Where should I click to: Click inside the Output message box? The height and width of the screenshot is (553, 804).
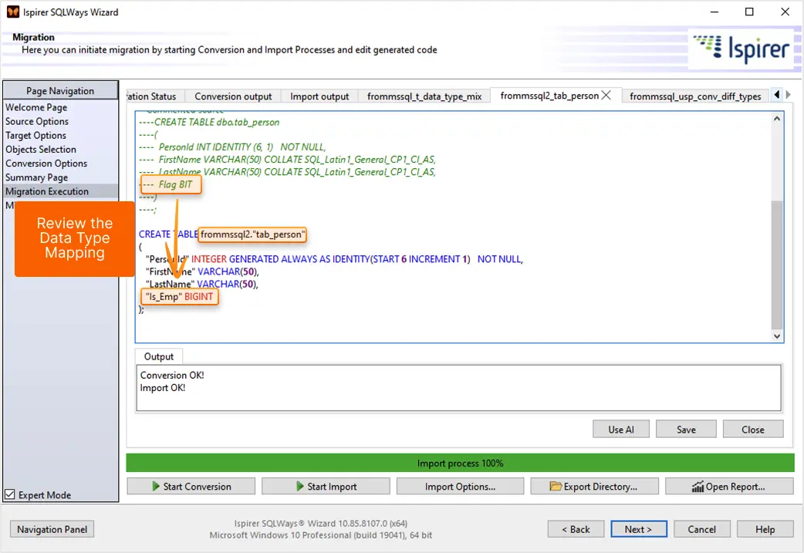pos(458,388)
